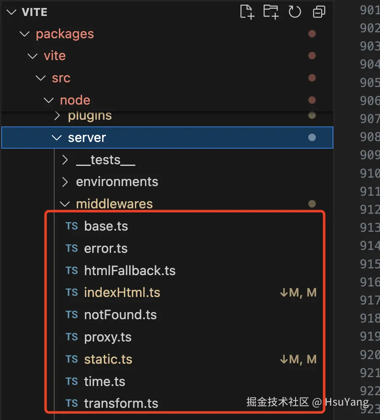Click line number 910 in gutter
Screen dimensions: 380x420
pyautogui.click(x=370, y=173)
